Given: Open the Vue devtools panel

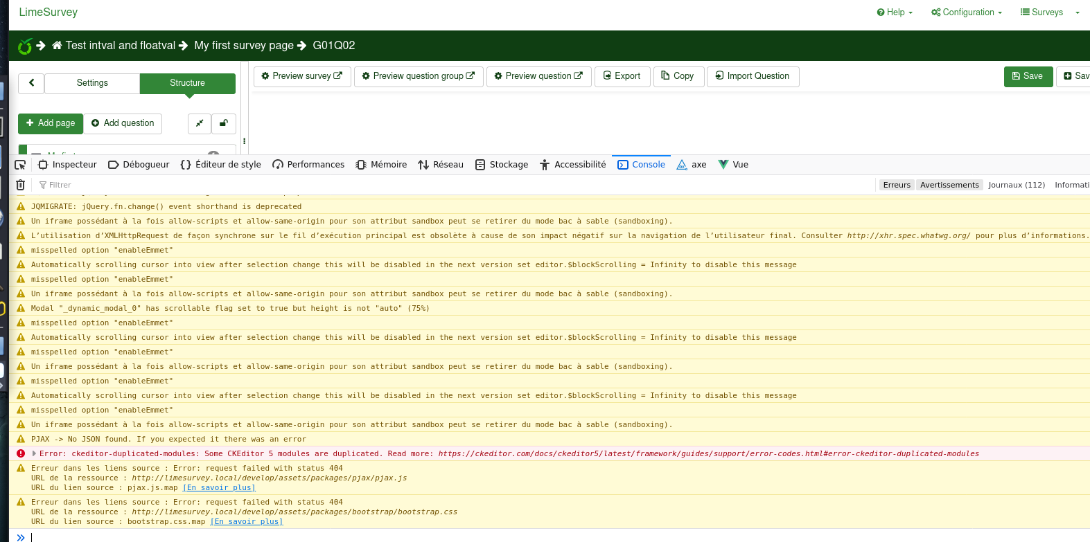Looking at the screenshot, I should coord(733,165).
